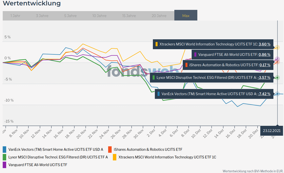Screen dimensions: 284x173
Task: Open the 5 Jahre time range
Action: click(x=70, y=16)
